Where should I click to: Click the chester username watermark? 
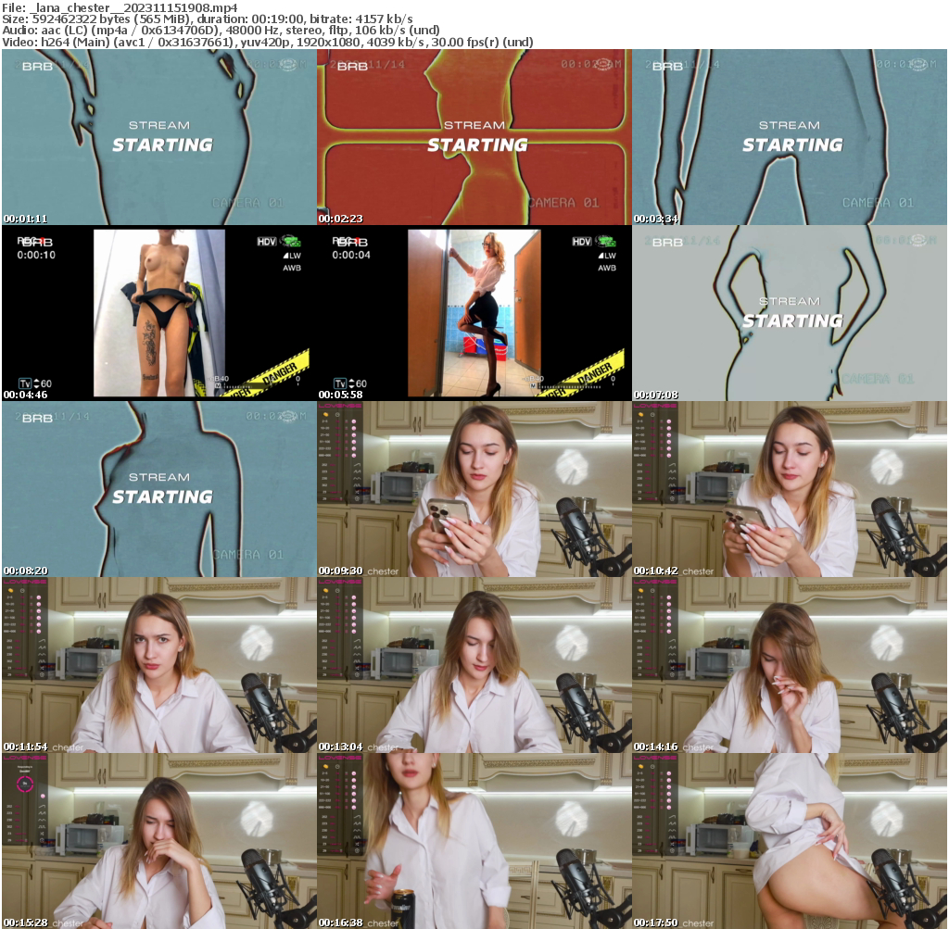[383, 571]
